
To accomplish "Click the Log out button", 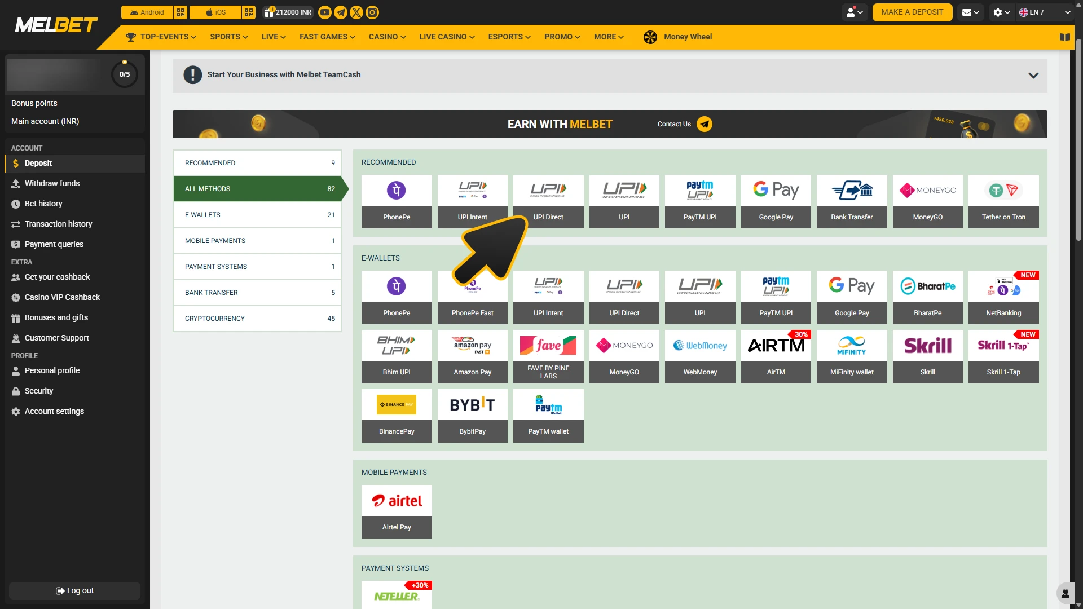I will 74,591.
